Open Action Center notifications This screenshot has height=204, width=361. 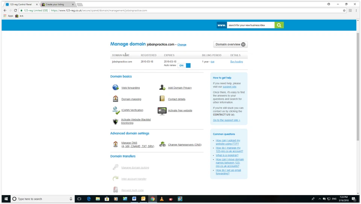tap(354, 199)
